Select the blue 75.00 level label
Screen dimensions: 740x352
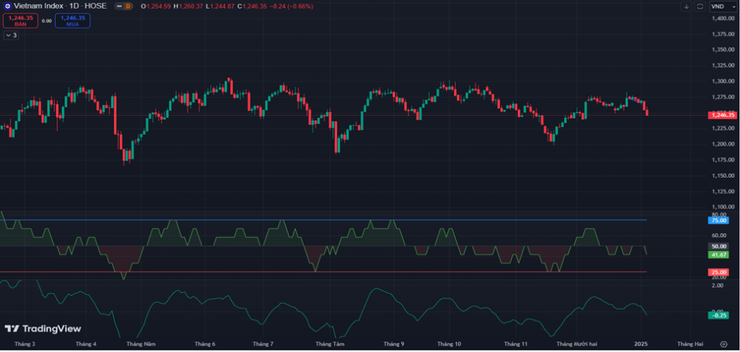click(719, 220)
